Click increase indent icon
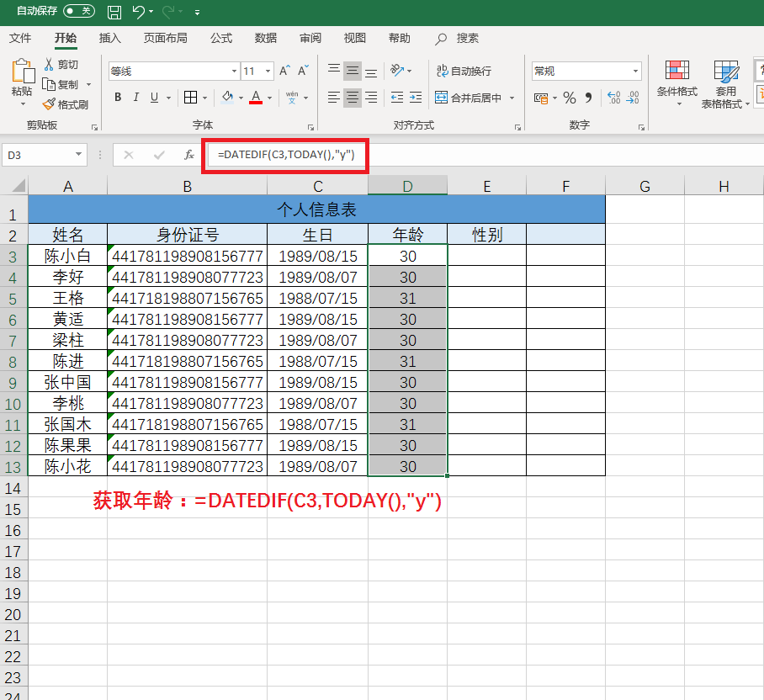Image resolution: width=764 pixels, height=700 pixels. pos(416,98)
